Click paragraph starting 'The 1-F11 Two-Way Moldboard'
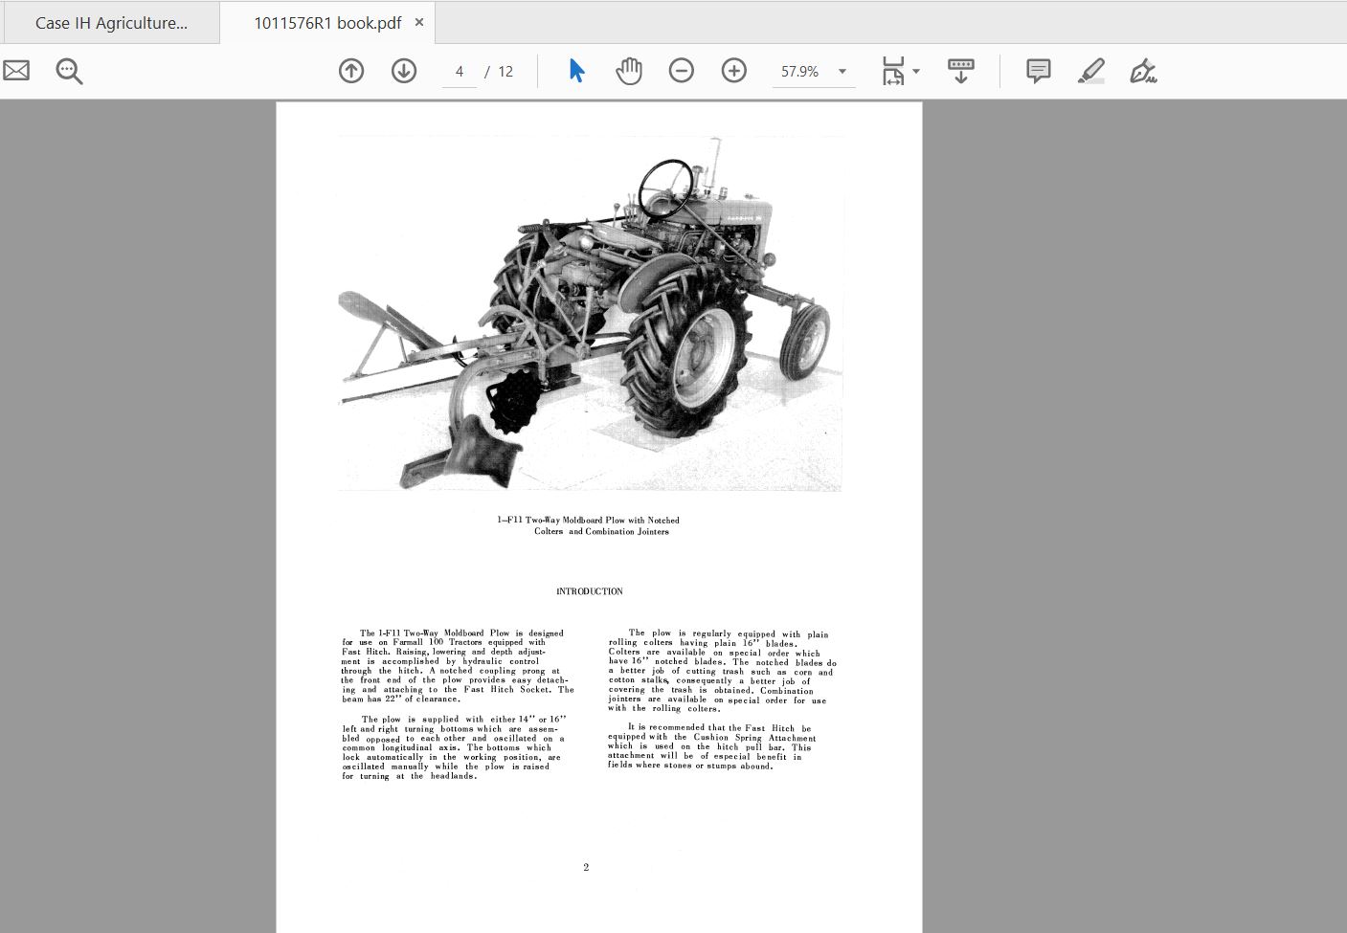Image resolution: width=1347 pixels, height=933 pixels. tap(458, 666)
